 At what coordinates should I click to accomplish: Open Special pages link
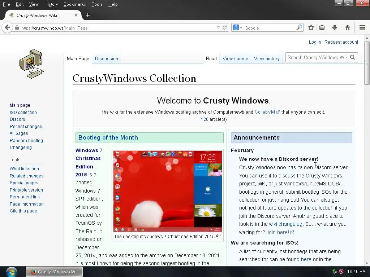coord(24,183)
